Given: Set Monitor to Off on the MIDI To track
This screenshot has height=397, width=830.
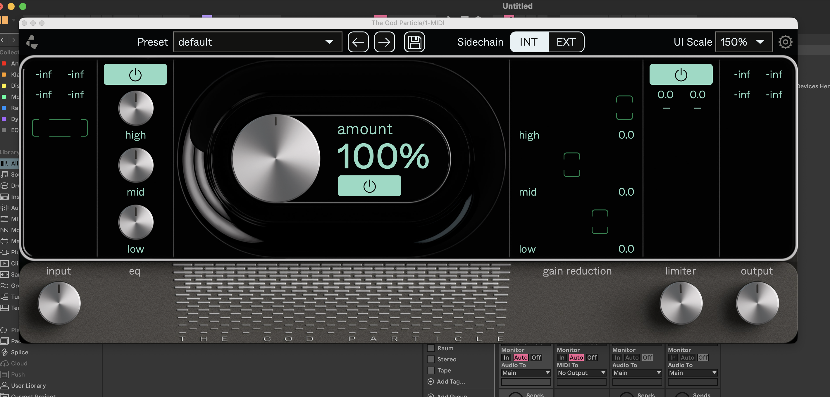Looking at the screenshot, I should tap(592, 358).
